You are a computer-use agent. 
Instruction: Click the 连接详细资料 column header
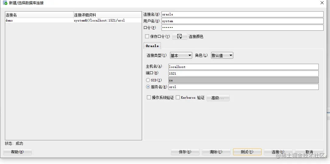107,15
